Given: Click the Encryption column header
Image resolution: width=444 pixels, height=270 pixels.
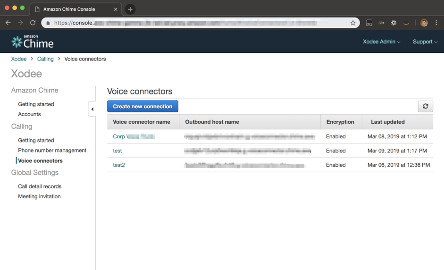Looking at the screenshot, I should coord(340,122).
